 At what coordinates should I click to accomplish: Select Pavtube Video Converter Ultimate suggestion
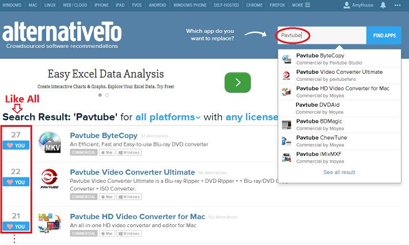(339, 76)
